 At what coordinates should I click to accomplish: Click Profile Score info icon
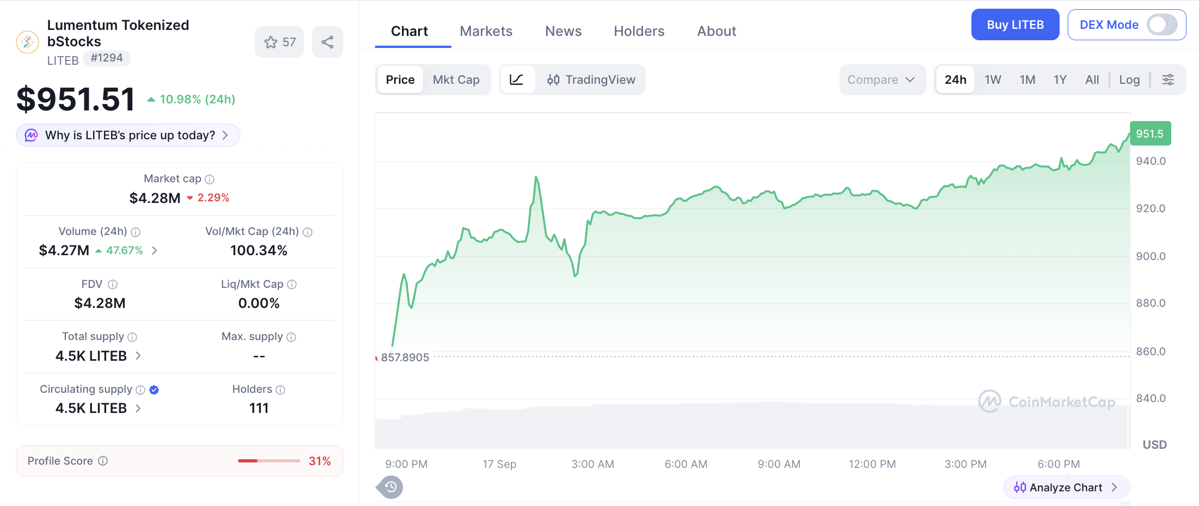click(103, 461)
